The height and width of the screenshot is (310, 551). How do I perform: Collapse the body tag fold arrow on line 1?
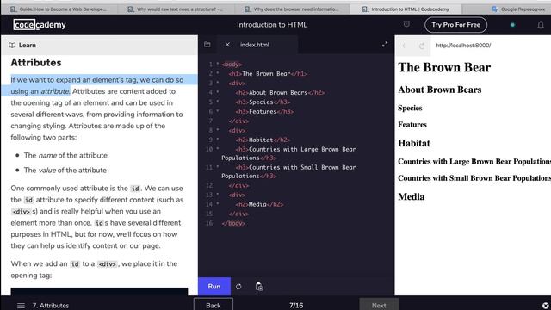(218, 64)
